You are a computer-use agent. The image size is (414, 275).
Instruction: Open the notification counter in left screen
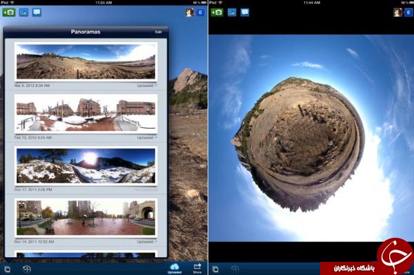[x=200, y=12]
